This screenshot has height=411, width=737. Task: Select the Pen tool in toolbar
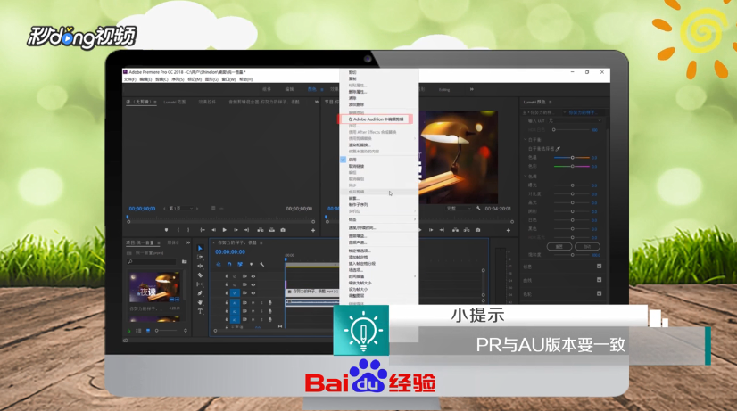click(200, 293)
